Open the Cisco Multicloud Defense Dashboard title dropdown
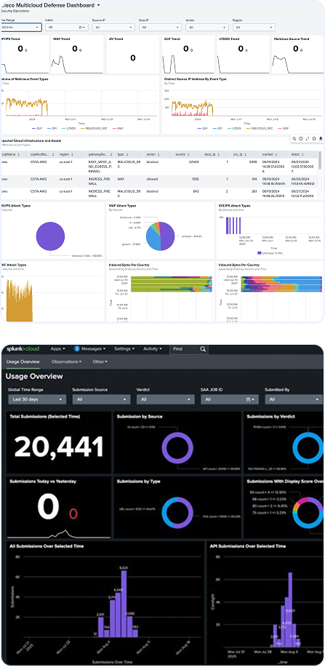Viewport: 325px width, 667px height. (x=99, y=6)
